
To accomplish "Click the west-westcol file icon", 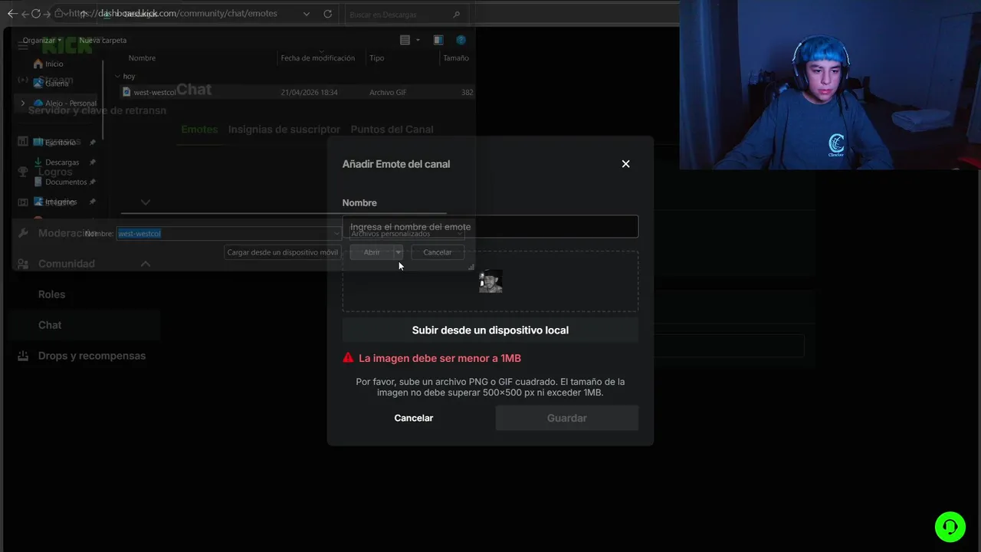I will (x=126, y=92).
